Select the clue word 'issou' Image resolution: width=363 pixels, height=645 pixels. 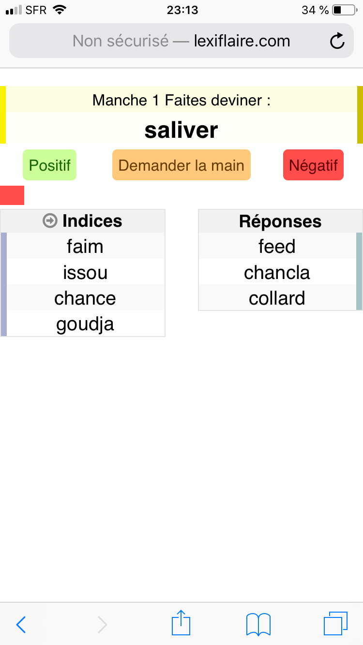pos(85,273)
